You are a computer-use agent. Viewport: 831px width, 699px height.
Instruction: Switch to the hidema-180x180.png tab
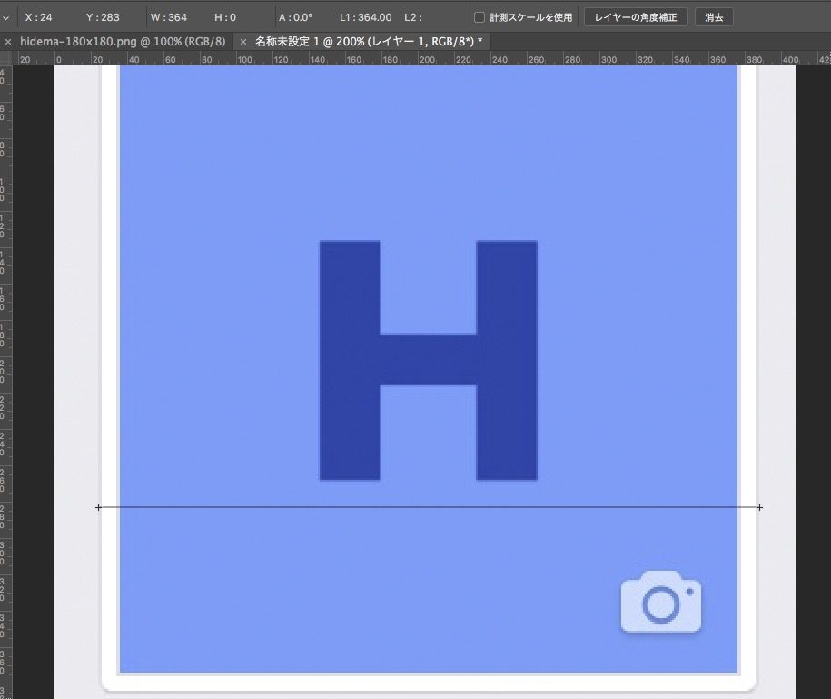click(x=122, y=42)
